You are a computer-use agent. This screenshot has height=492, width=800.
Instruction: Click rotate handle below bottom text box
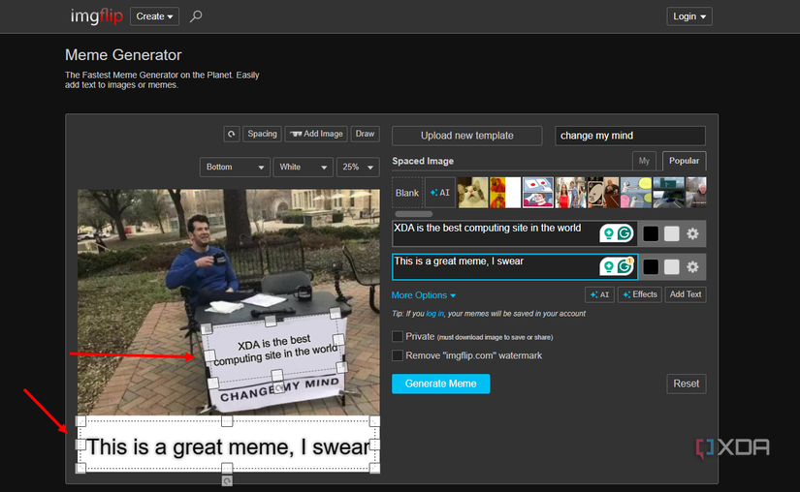227,480
